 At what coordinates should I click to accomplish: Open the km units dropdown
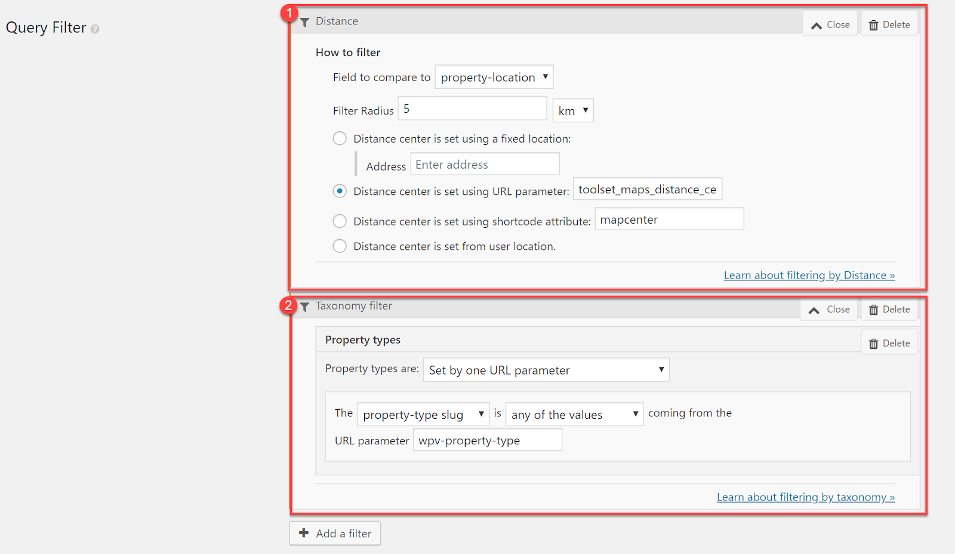[572, 110]
